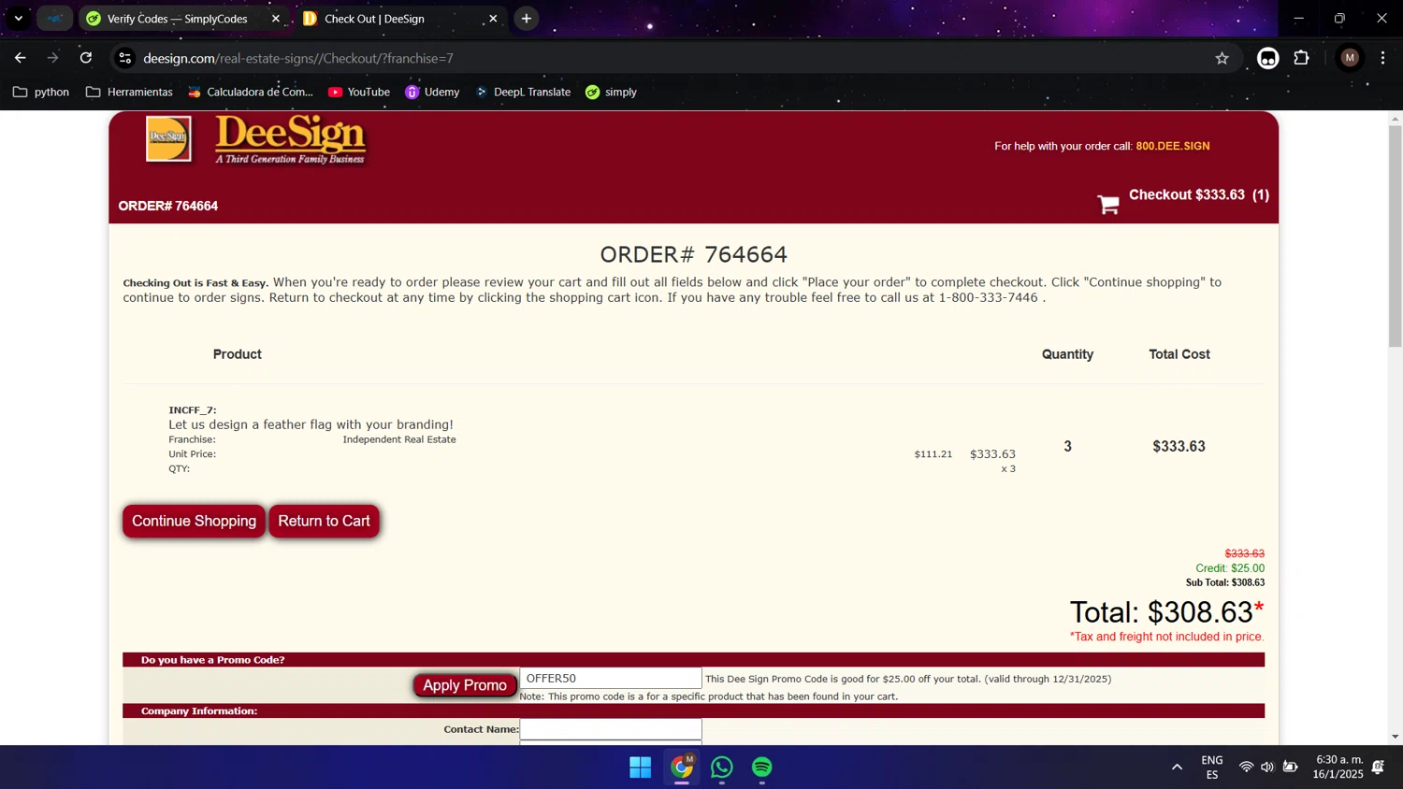The height and width of the screenshot is (789, 1403).
Task: Open Chrome three-dot menu
Action: coord(1382,58)
